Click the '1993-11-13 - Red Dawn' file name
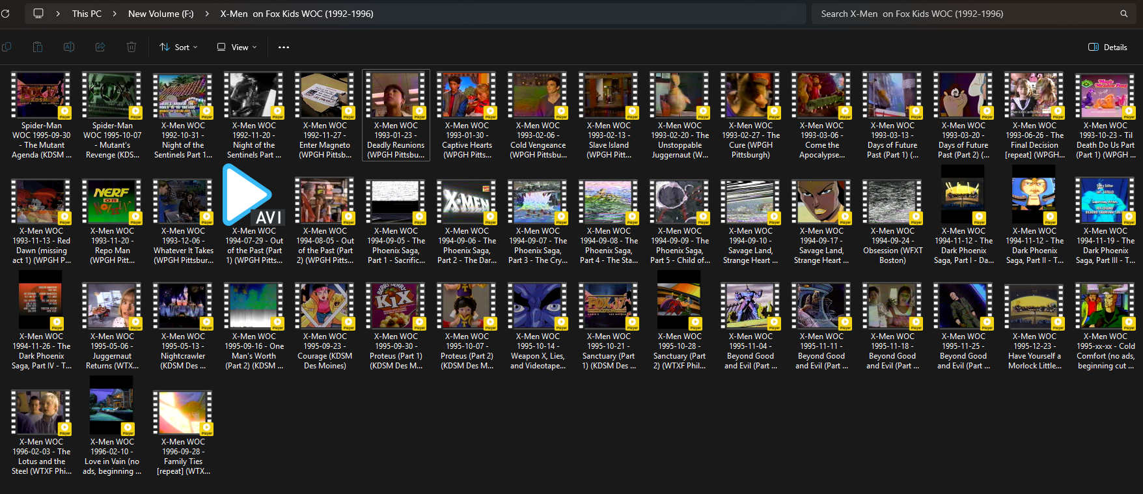This screenshot has width=1143, height=494. pos(41,246)
